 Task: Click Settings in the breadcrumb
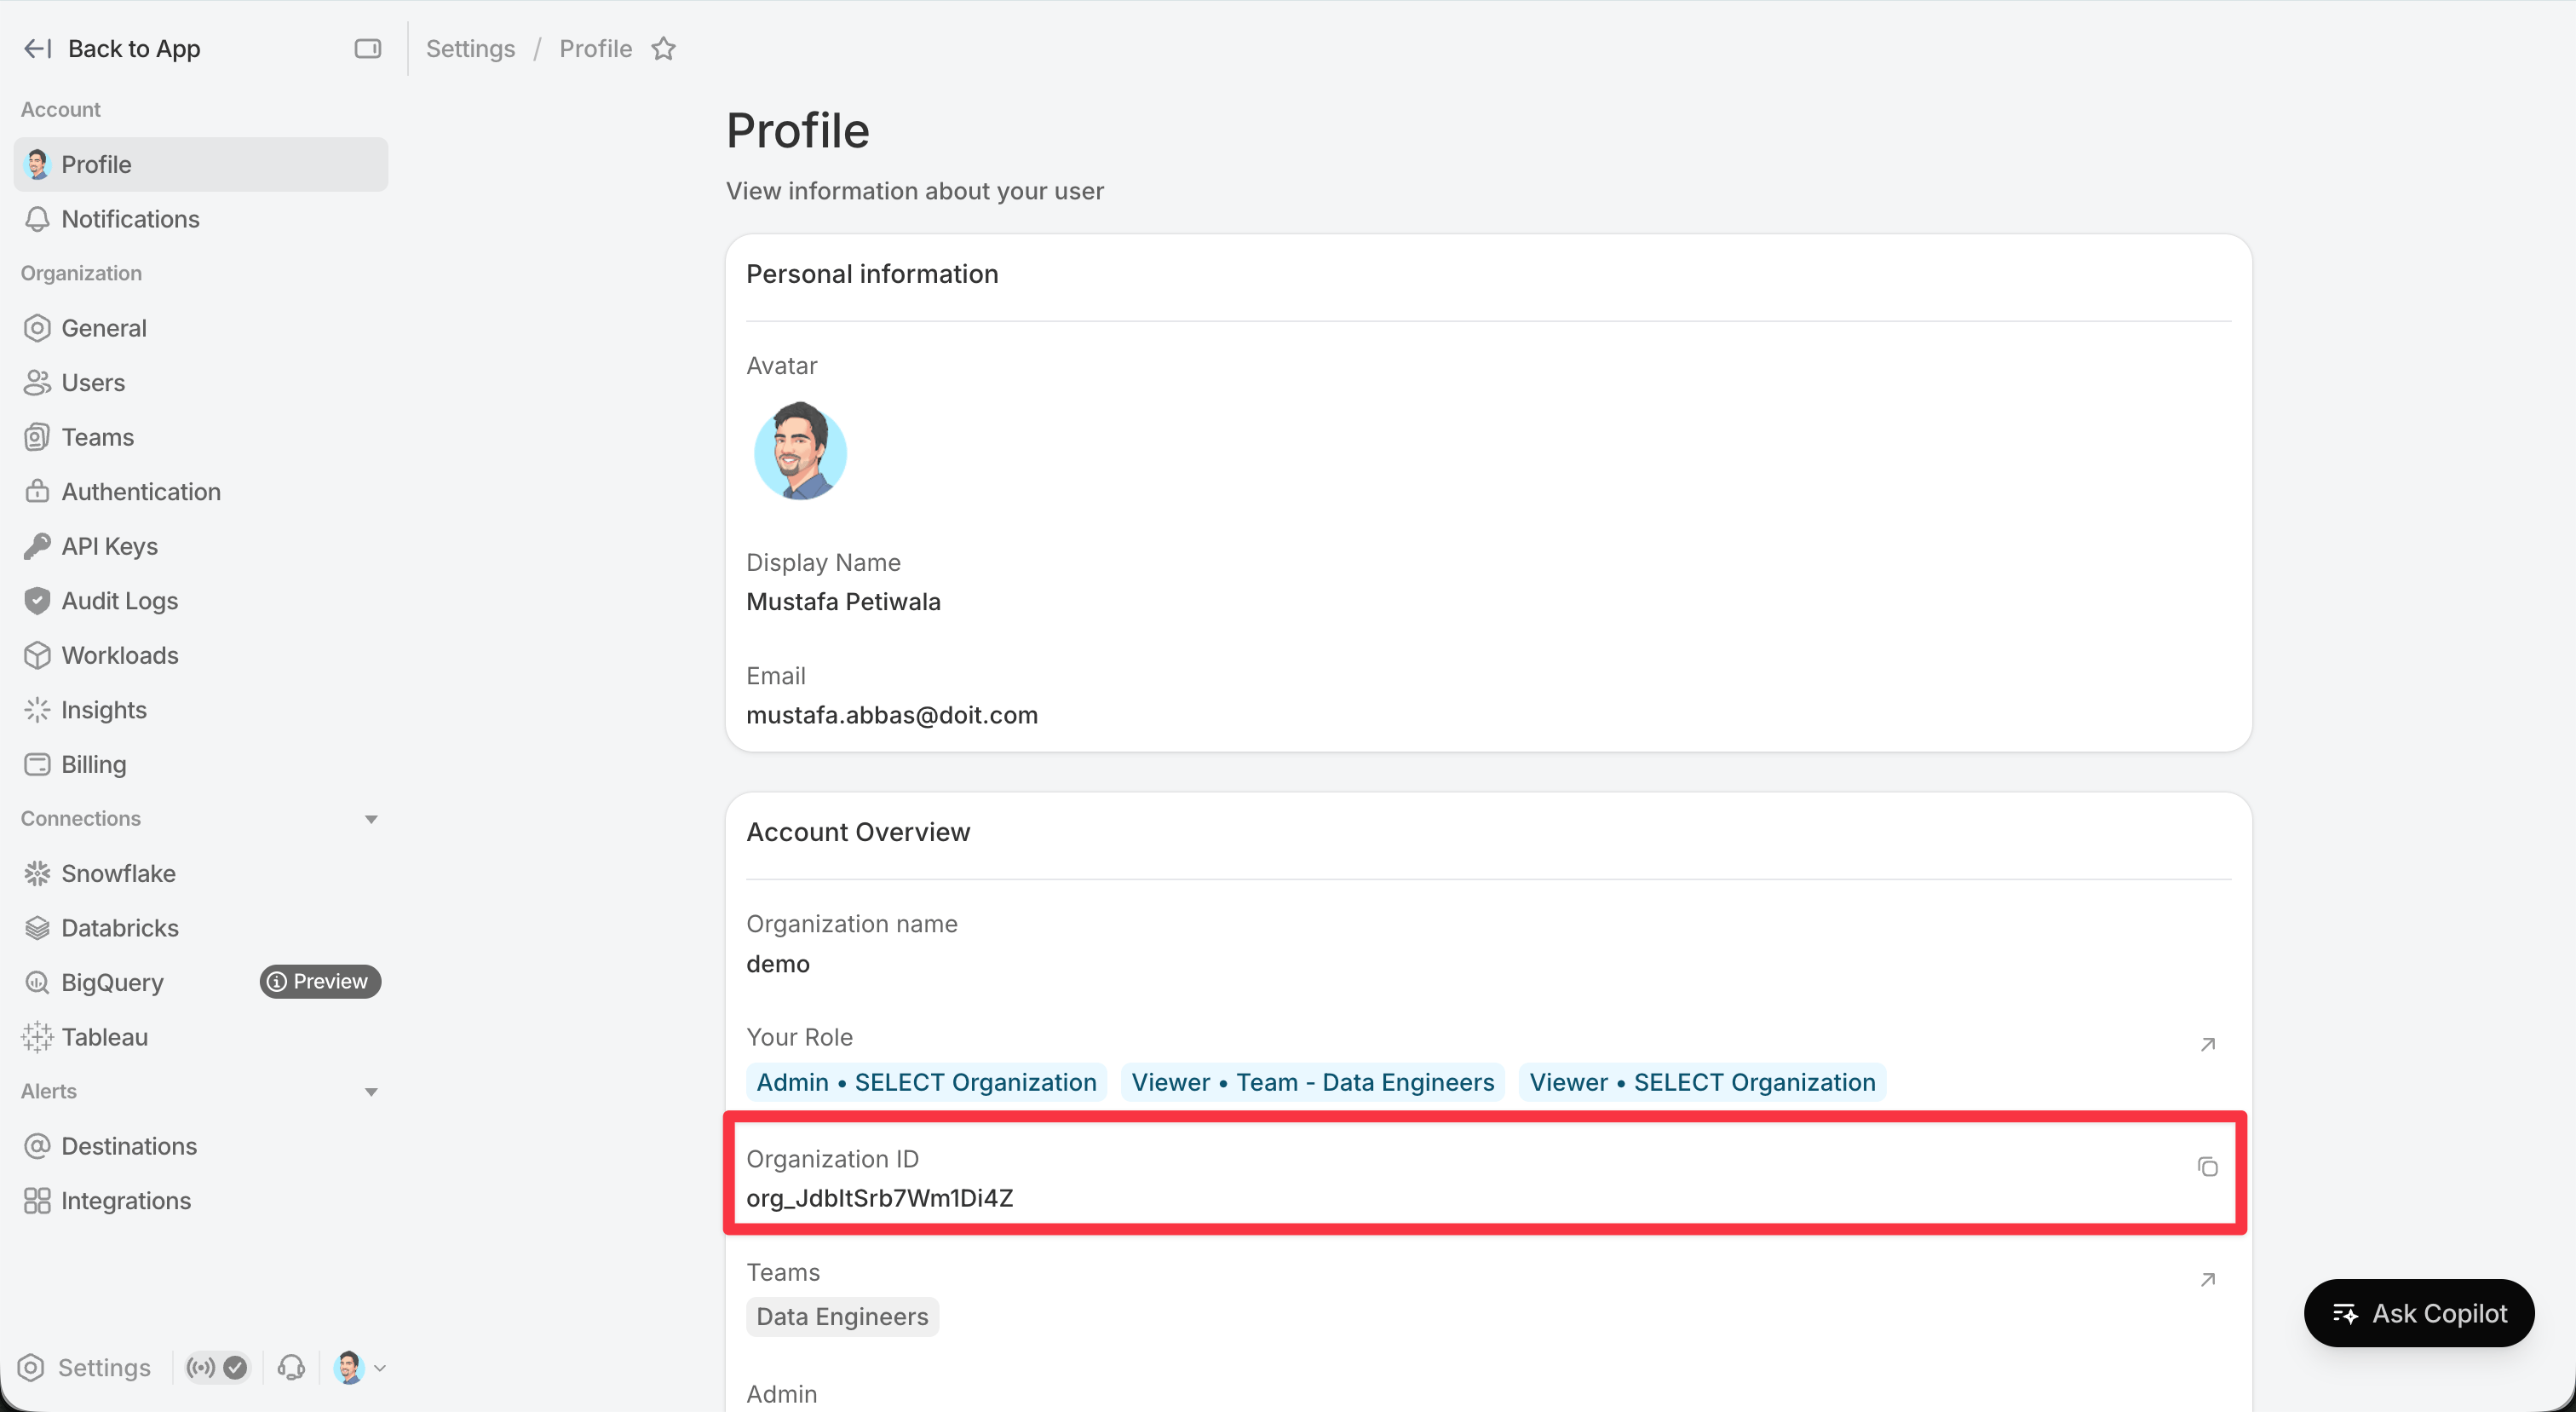click(x=470, y=48)
